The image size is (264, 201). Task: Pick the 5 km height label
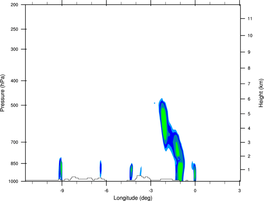249,114
